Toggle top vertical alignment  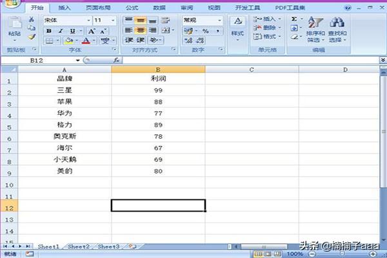point(128,20)
